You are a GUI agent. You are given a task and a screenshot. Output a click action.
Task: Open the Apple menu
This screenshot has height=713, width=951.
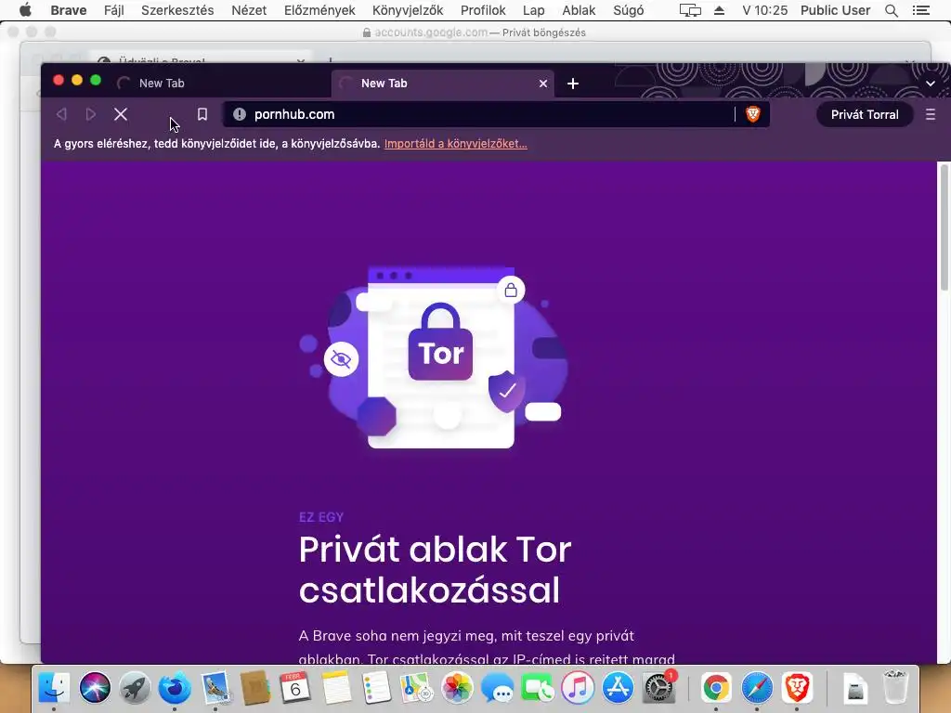tap(25, 10)
